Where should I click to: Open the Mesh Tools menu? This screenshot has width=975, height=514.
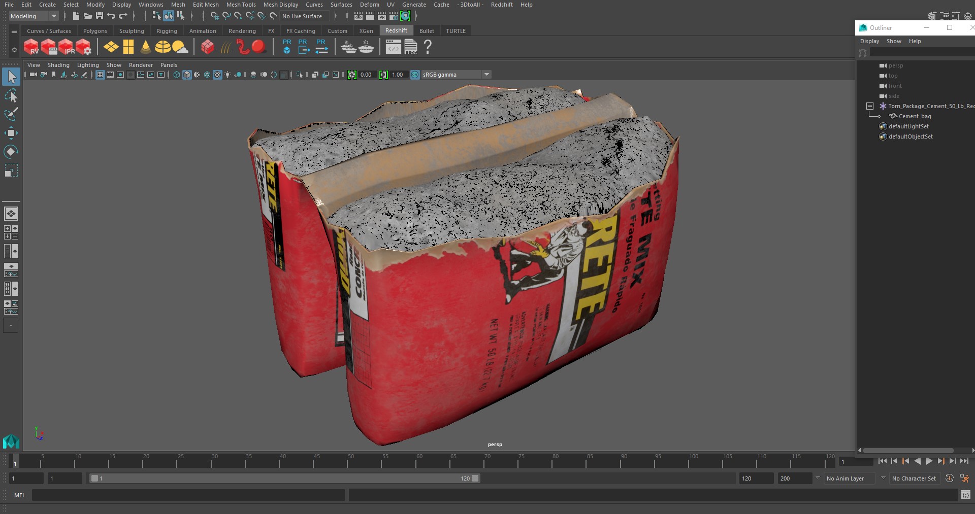(x=241, y=5)
